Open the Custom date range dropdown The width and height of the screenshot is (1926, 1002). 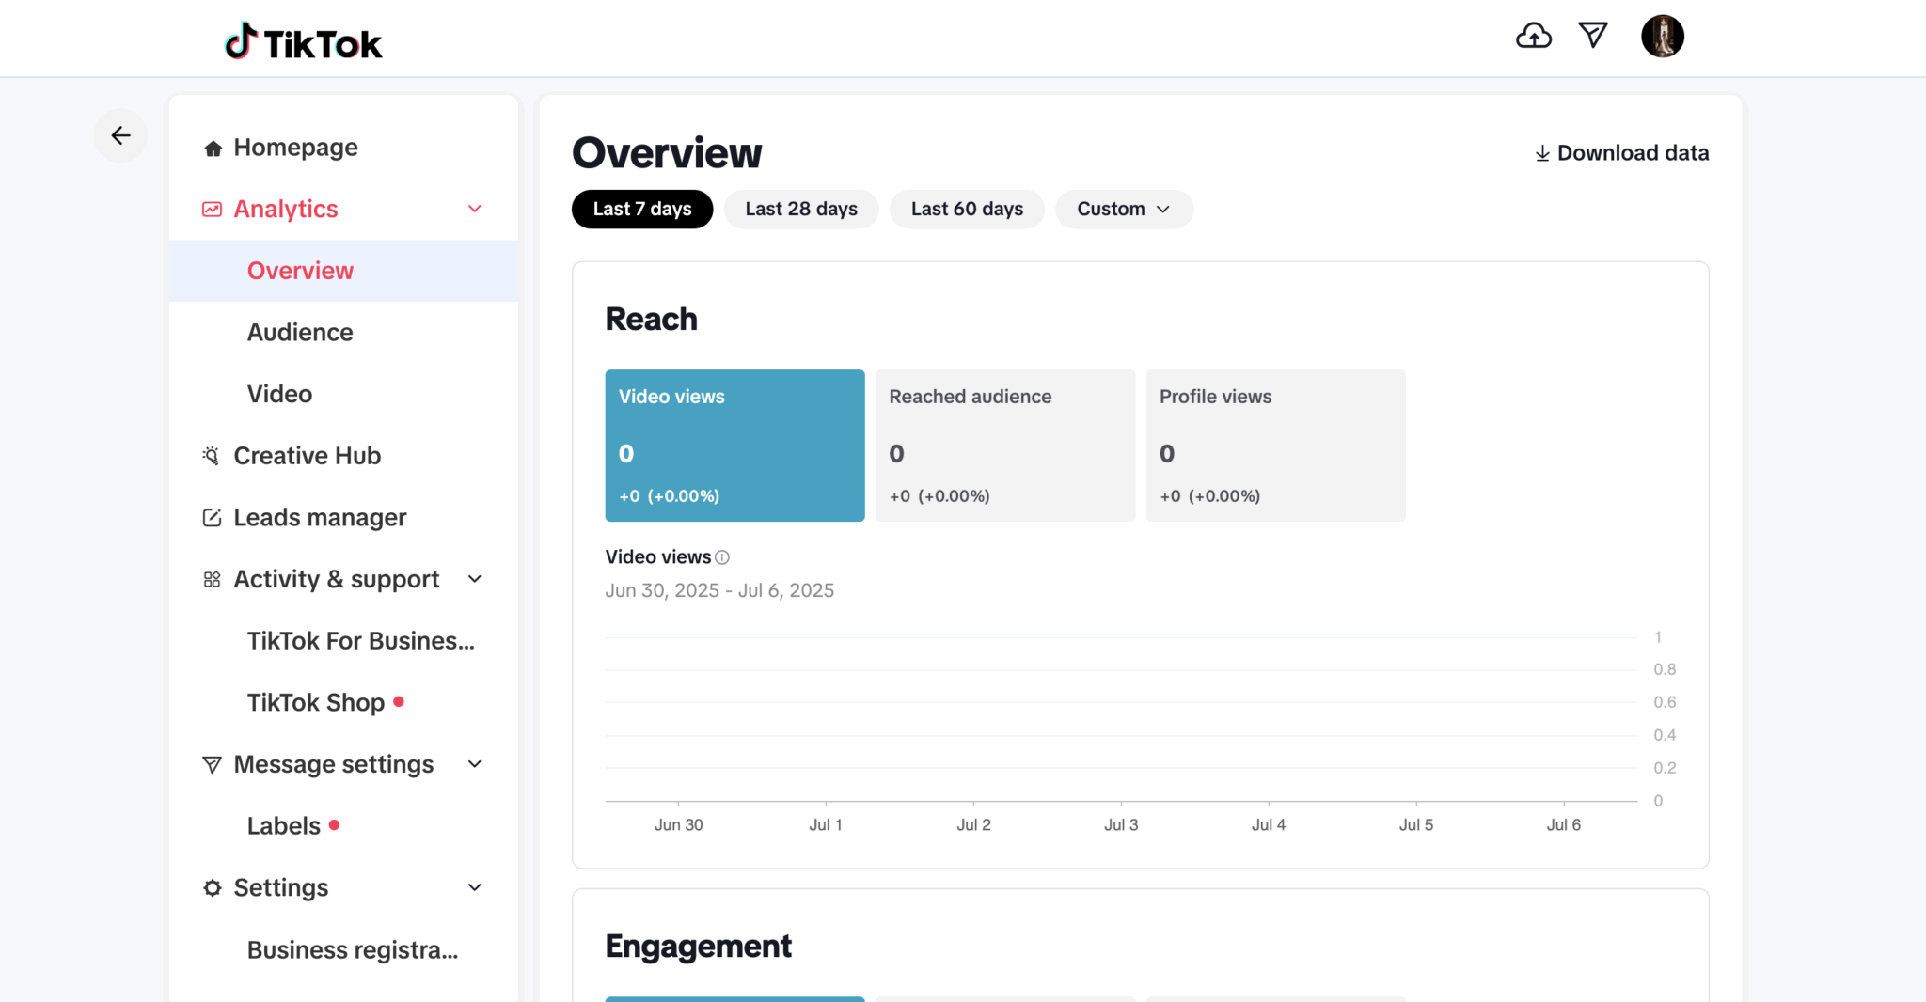[1124, 209]
